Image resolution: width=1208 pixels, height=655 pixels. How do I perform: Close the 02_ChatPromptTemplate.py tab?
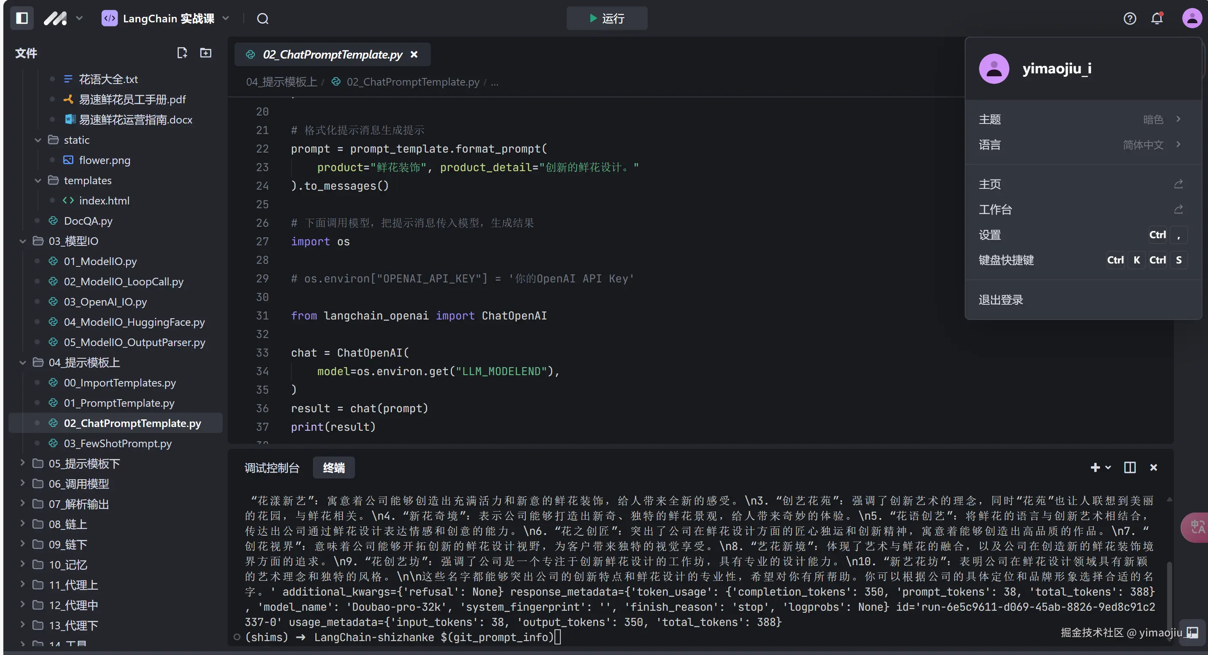point(414,54)
